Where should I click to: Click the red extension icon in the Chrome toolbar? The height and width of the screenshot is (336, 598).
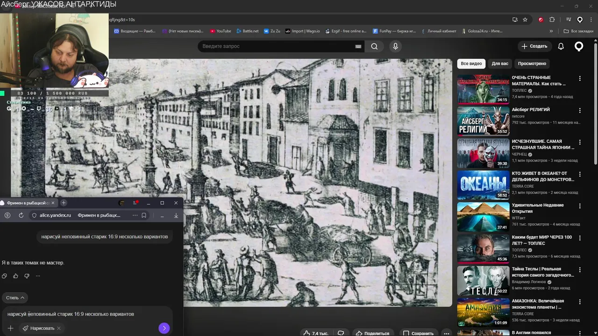(x=541, y=20)
